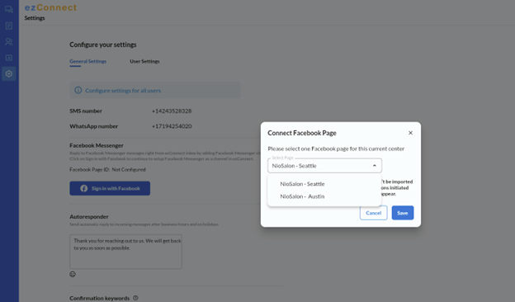
Task: Open the document list sidebar icon
Action: [x=9, y=26]
